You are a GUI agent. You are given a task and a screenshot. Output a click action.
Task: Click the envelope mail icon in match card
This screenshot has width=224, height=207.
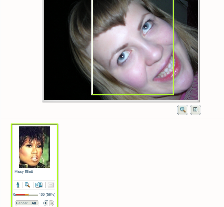[x=51, y=185]
